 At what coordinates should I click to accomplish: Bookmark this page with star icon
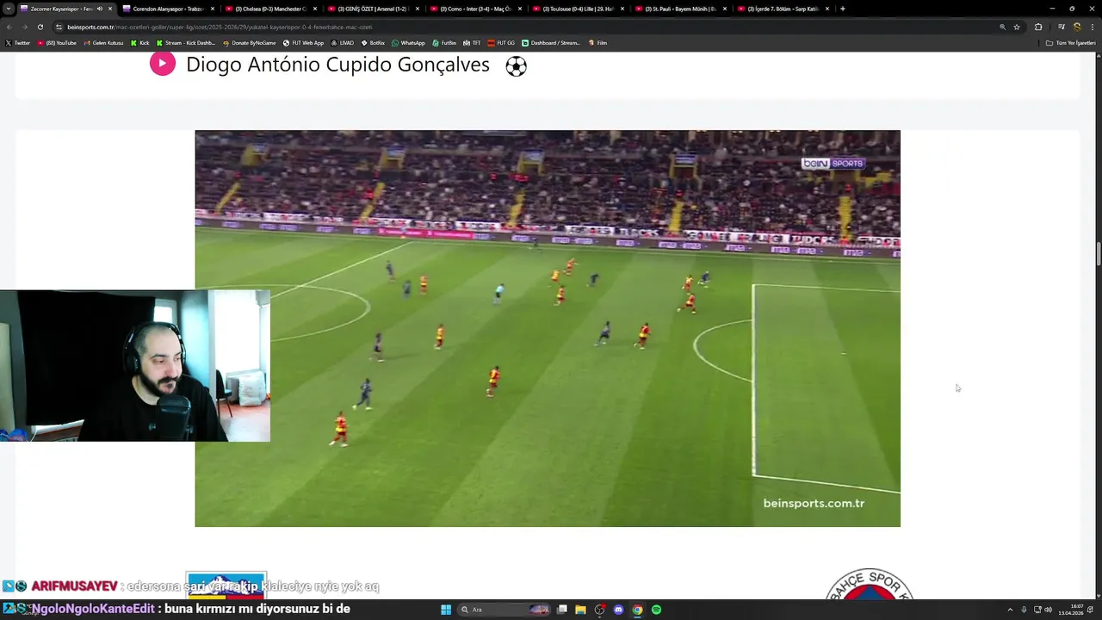pos(1017,27)
